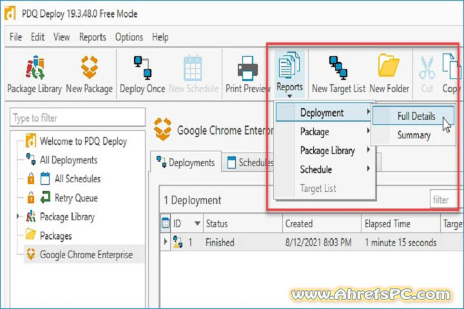Click Target List in Reports menu
Screen dimensions: 464x309
pyautogui.click(x=326, y=189)
